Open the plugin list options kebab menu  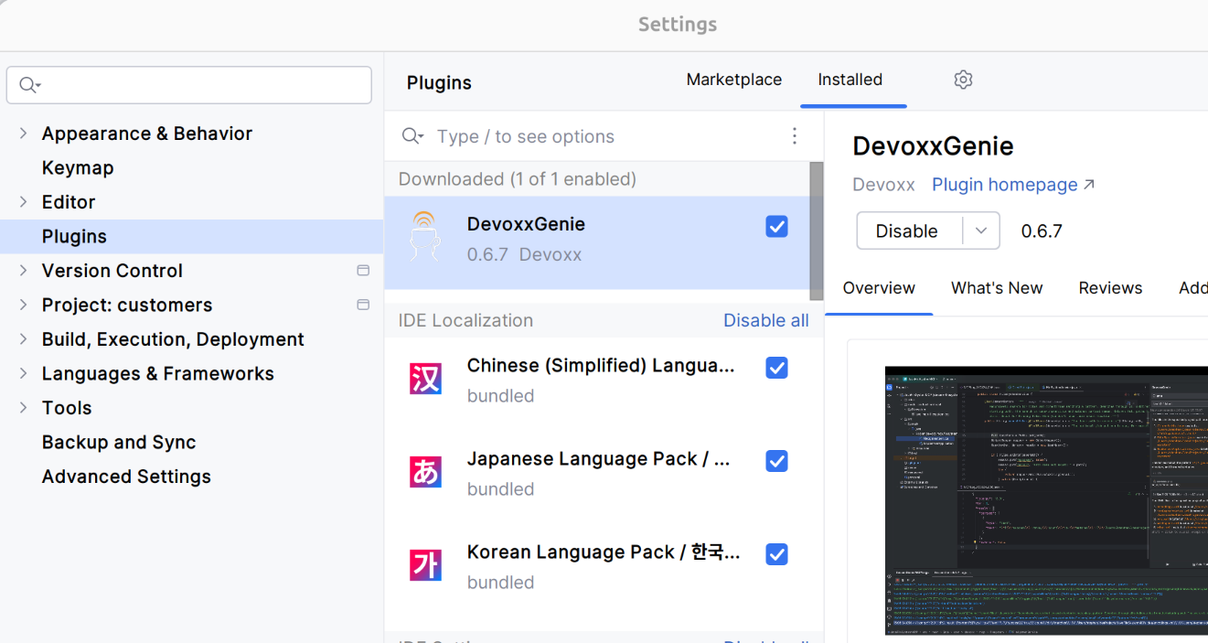[795, 136]
